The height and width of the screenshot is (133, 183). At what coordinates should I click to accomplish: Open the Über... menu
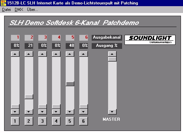coord(32,10)
